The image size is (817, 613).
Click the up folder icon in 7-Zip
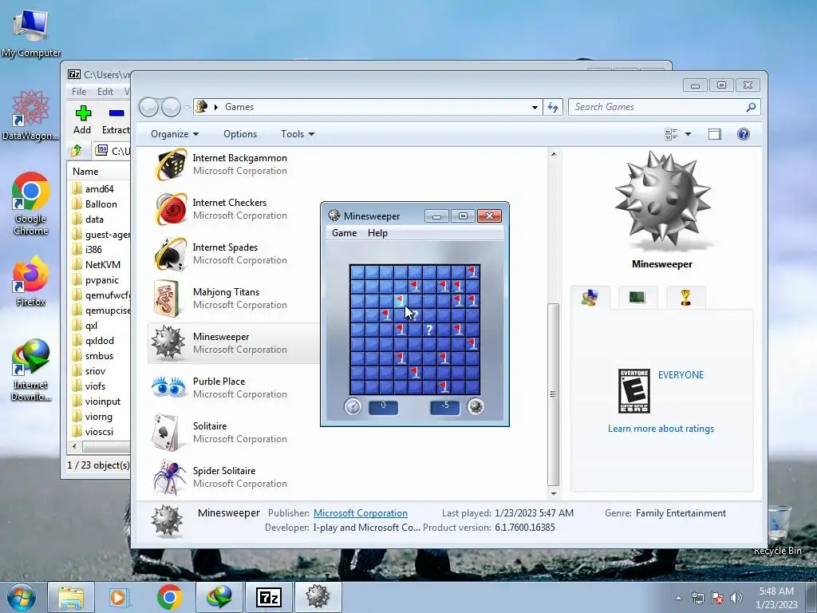coord(77,151)
